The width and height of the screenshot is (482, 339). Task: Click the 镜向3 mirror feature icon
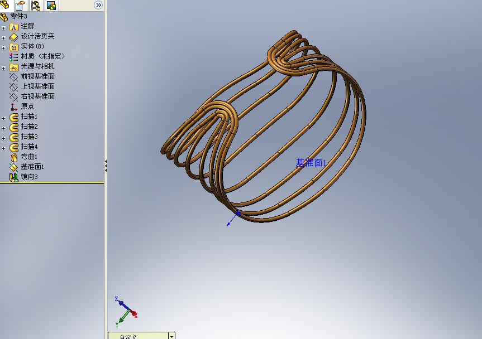(13, 178)
